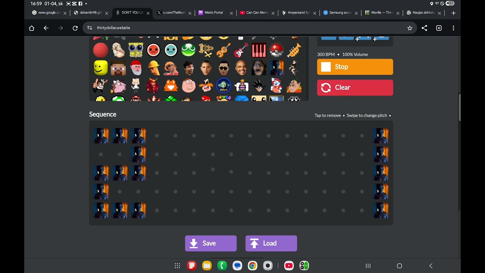Screen dimensions: 485x273
Task: Open the Chrome three-dot menu
Action: click(454, 28)
